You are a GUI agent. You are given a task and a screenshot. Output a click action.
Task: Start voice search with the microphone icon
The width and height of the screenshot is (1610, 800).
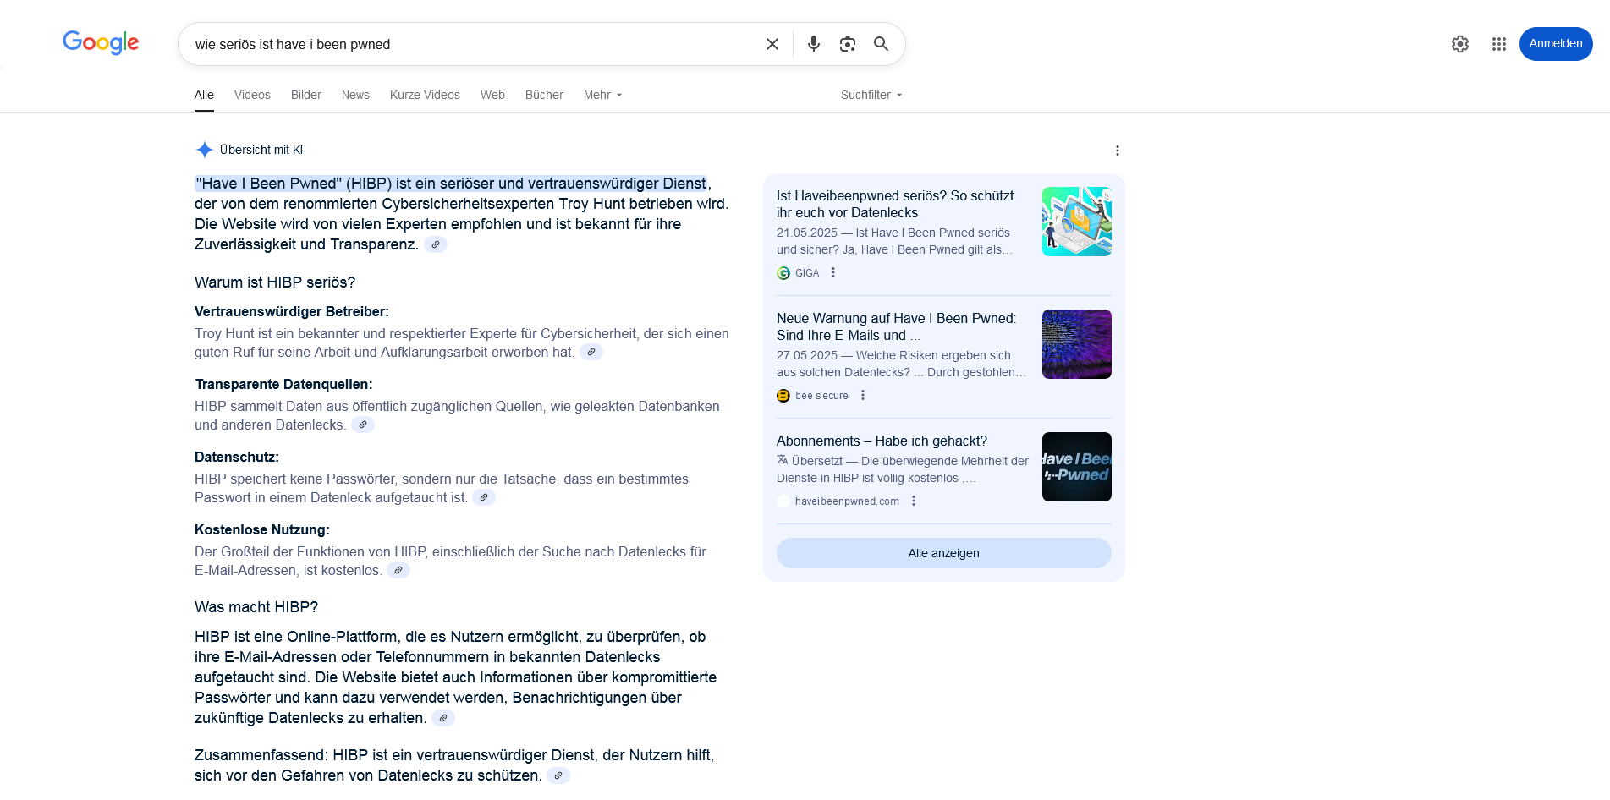[813, 44]
